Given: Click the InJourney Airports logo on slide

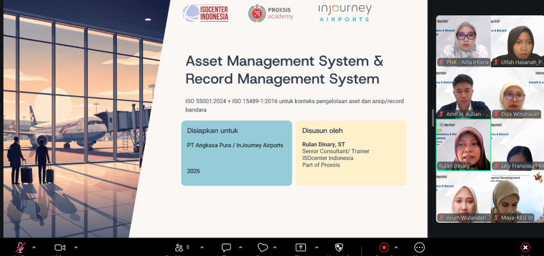Looking at the screenshot, I should pyautogui.click(x=345, y=13).
